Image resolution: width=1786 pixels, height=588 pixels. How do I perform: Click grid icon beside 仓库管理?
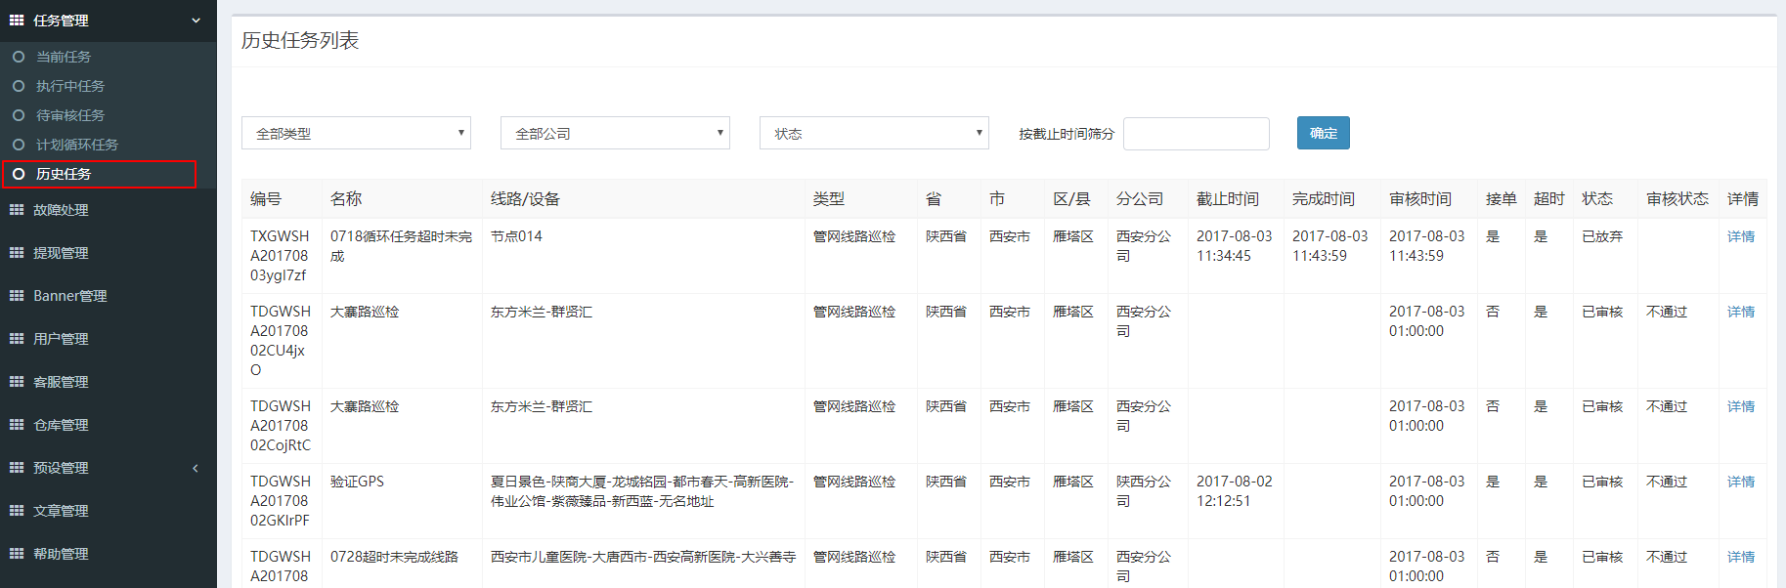pos(17,425)
